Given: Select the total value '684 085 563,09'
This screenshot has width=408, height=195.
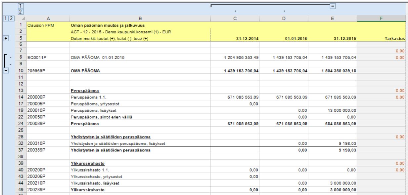Looking at the screenshot, I should (x=333, y=124).
